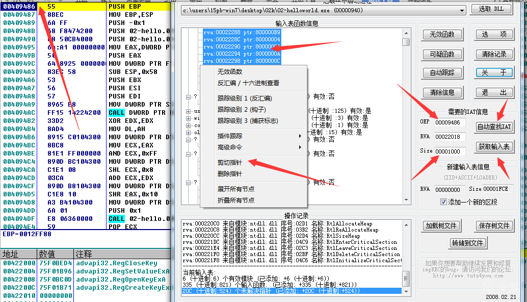Toggle the 添加一个新的区段 checkbox
Screen dimensions: 527x302
tap(443, 202)
